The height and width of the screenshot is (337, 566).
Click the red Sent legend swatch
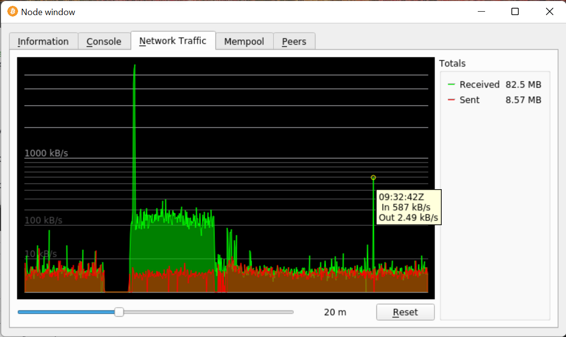point(451,100)
